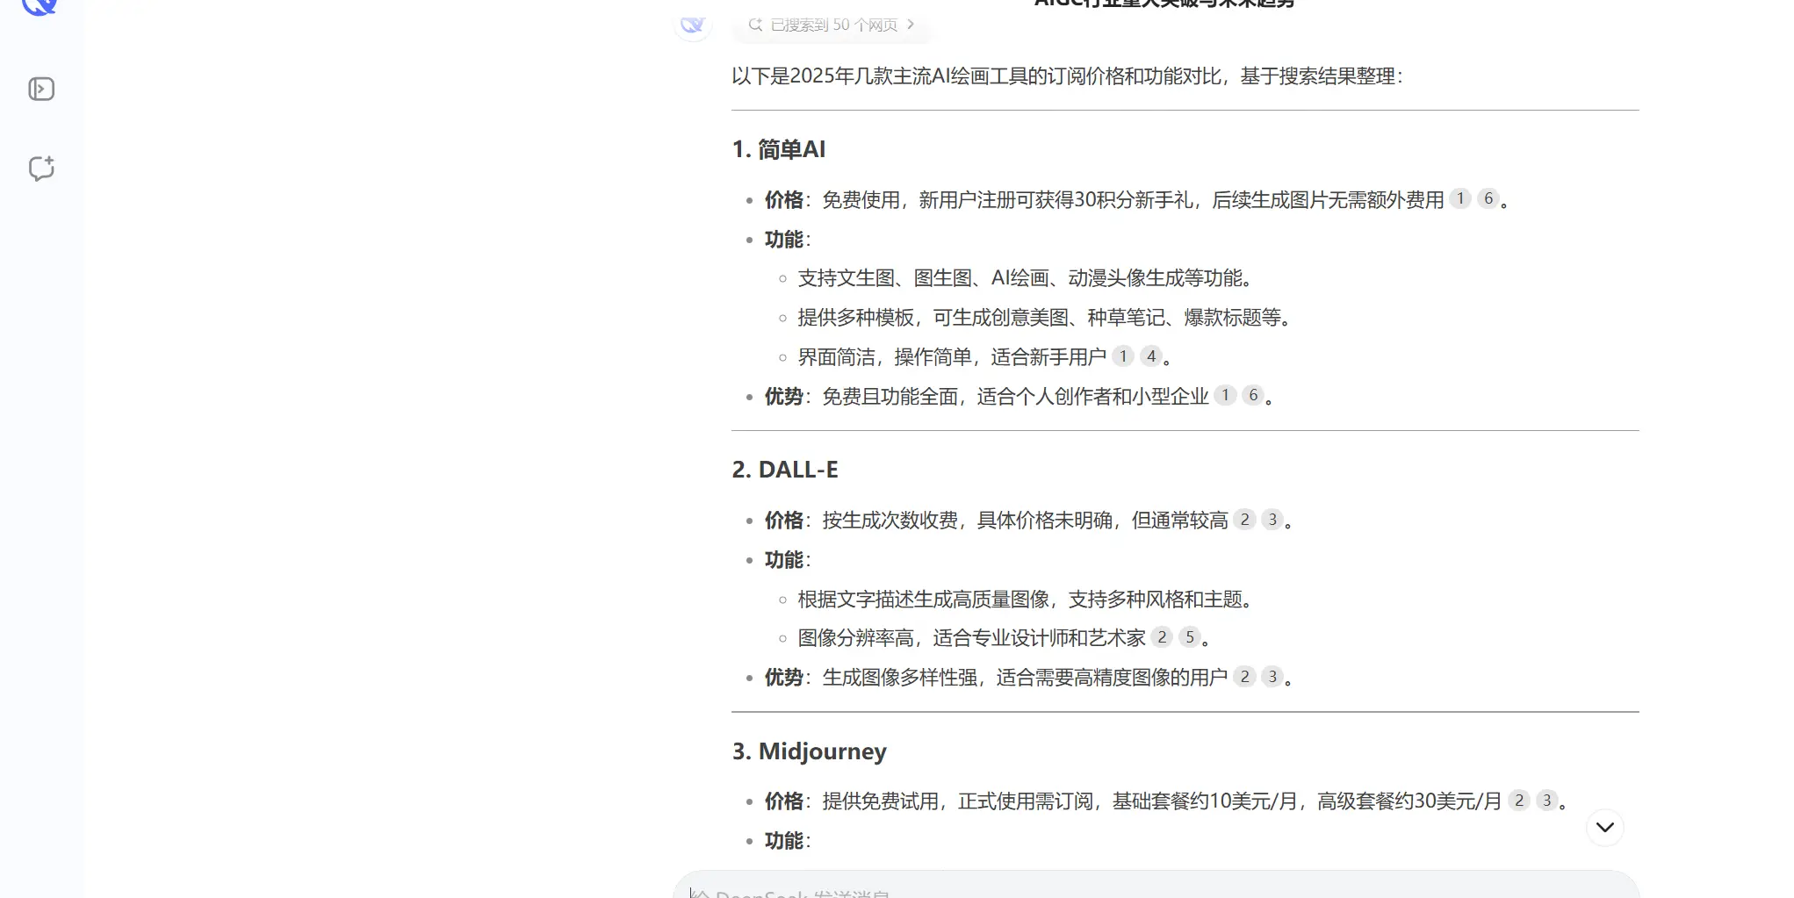Screen dimensions: 1794x898
Task: Click the line 支持文生图、图生图、AI绘画
Action: [x=1026, y=278]
